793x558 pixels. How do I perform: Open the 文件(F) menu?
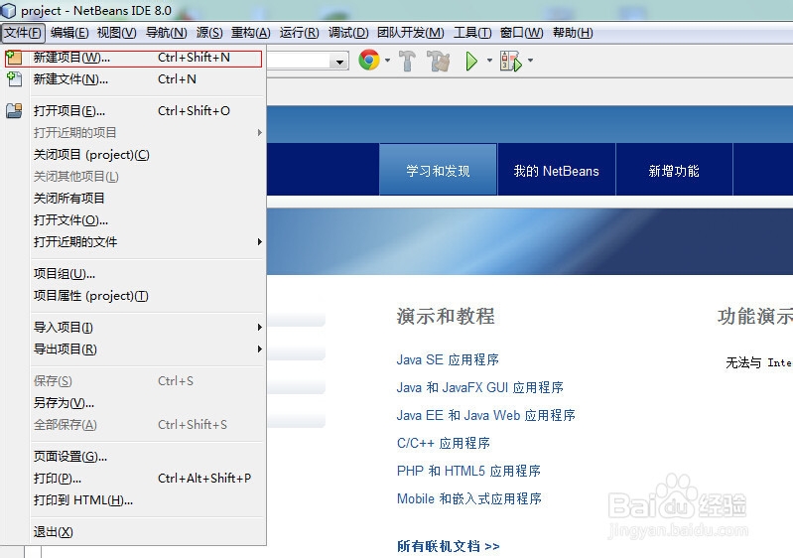pyautogui.click(x=23, y=33)
